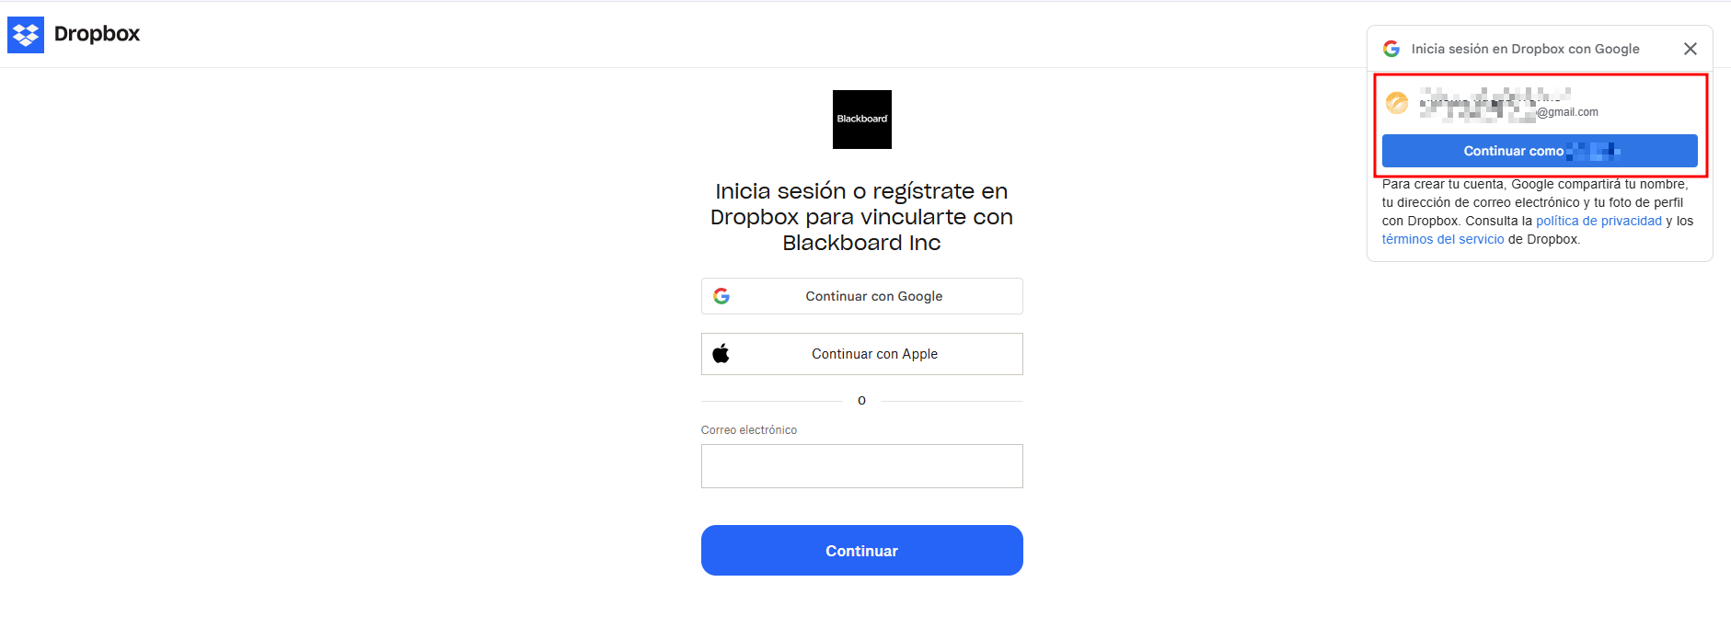Click the popup title Inicia sesión en Dropbox
1731x628 pixels.
tap(1526, 49)
